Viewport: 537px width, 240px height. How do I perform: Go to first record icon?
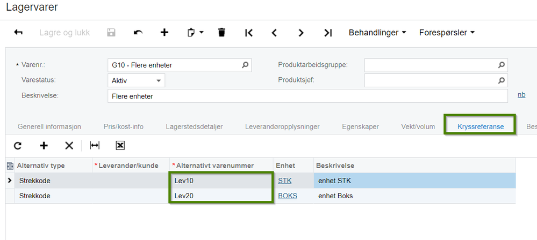tap(249, 33)
